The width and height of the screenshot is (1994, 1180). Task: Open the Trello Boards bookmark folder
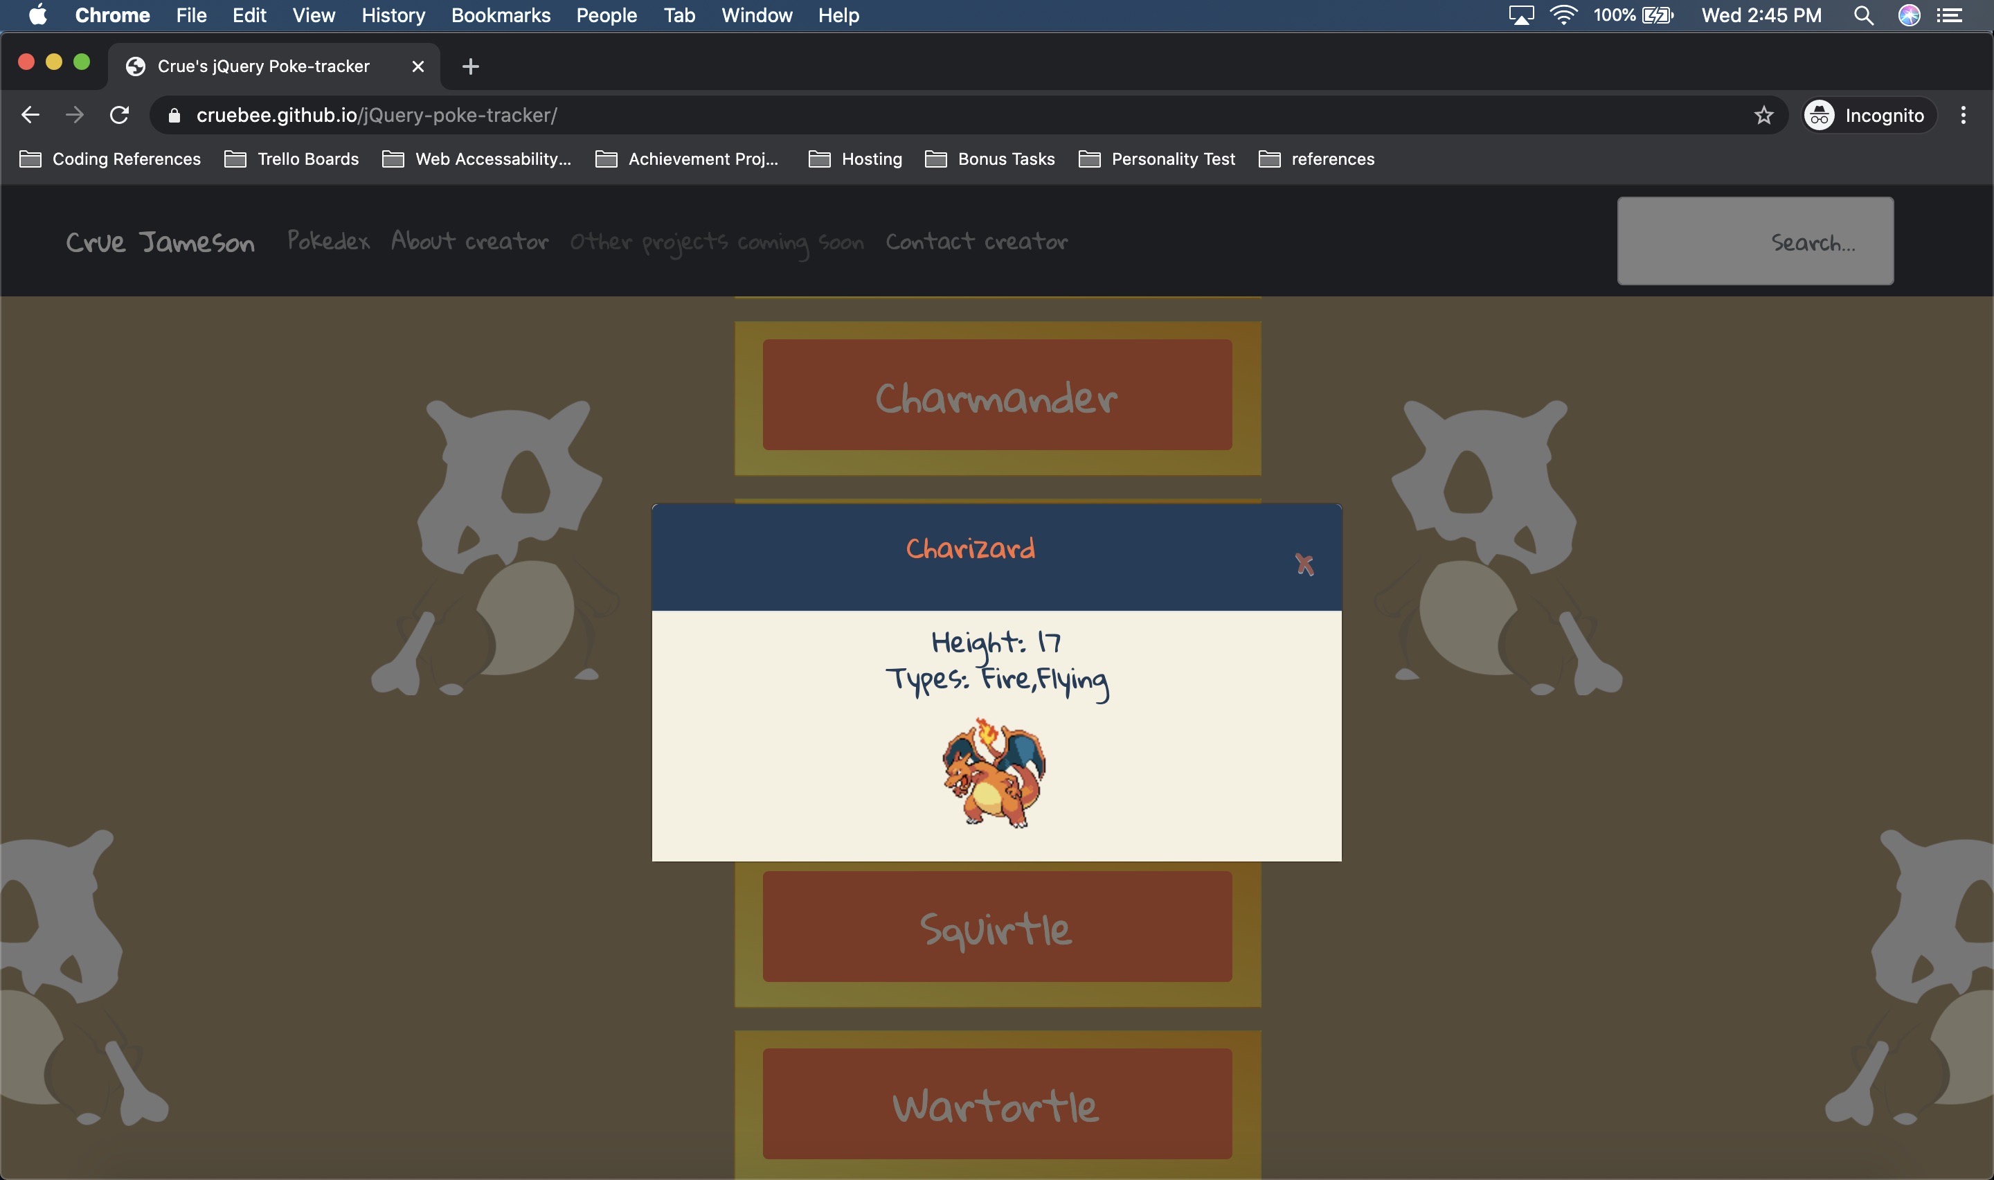tap(291, 159)
